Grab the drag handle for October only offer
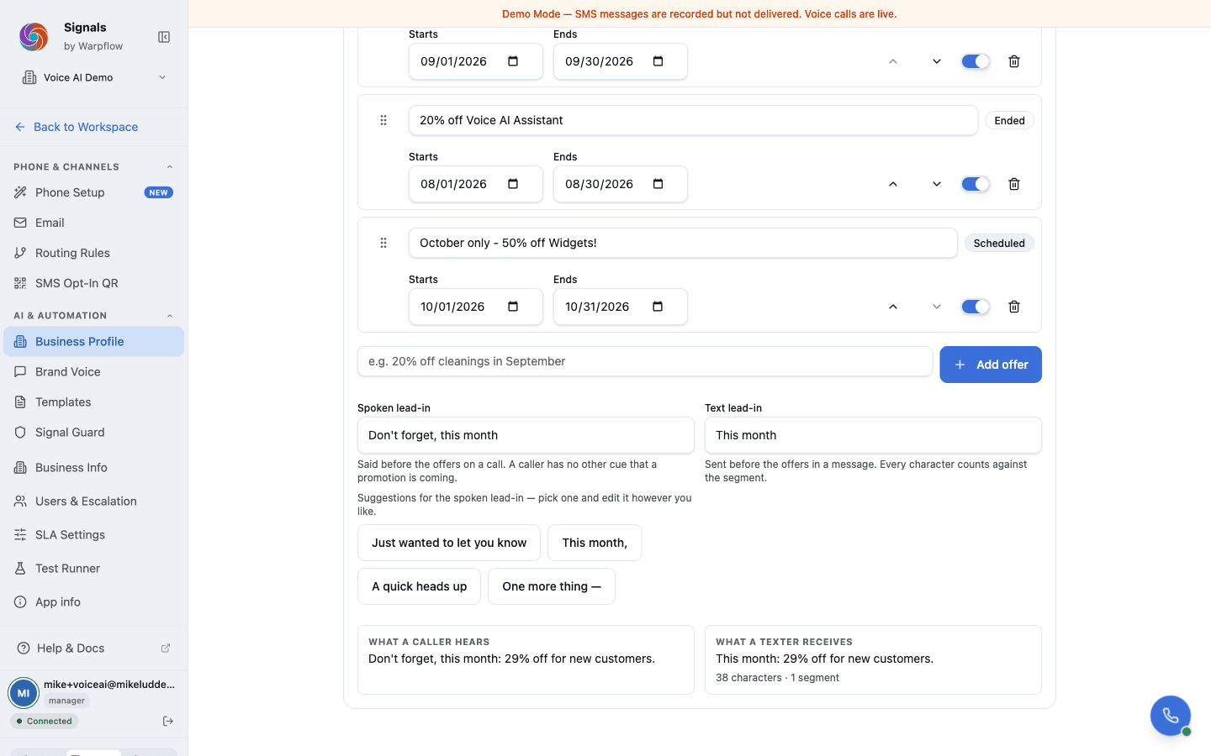Screen dimensions: 1211x756 point(383,243)
